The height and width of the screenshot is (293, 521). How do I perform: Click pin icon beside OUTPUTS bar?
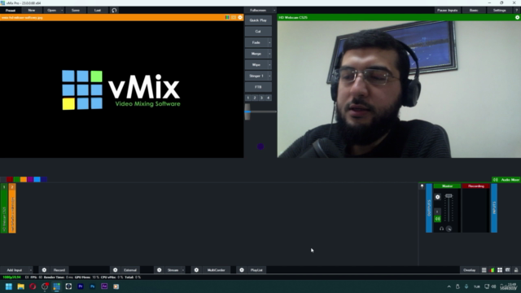(x=422, y=186)
